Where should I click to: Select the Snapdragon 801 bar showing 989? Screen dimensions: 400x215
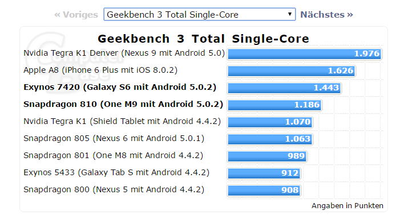pyautogui.click(x=267, y=156)
